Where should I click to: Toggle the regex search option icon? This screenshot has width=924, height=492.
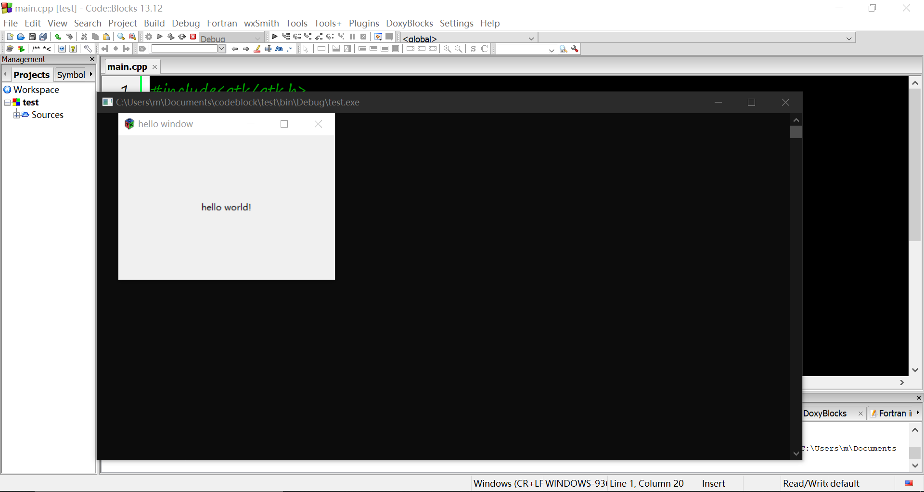290,49
